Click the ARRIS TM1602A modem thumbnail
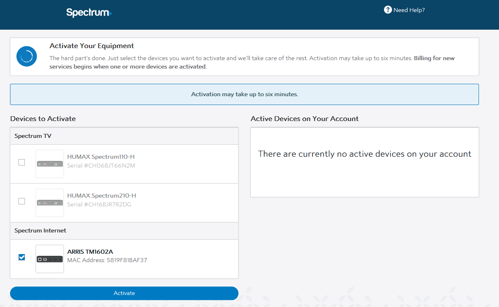 point(50,259)
